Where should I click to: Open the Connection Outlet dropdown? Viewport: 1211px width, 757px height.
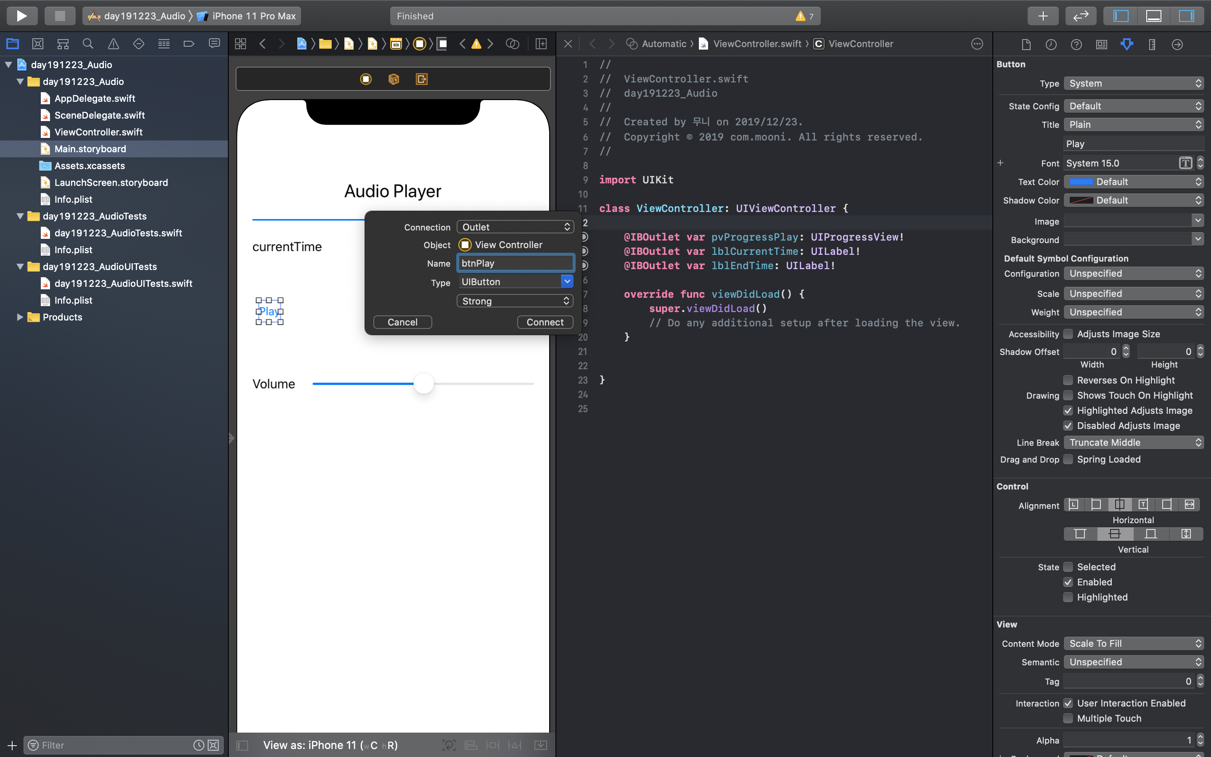(515, 227)
